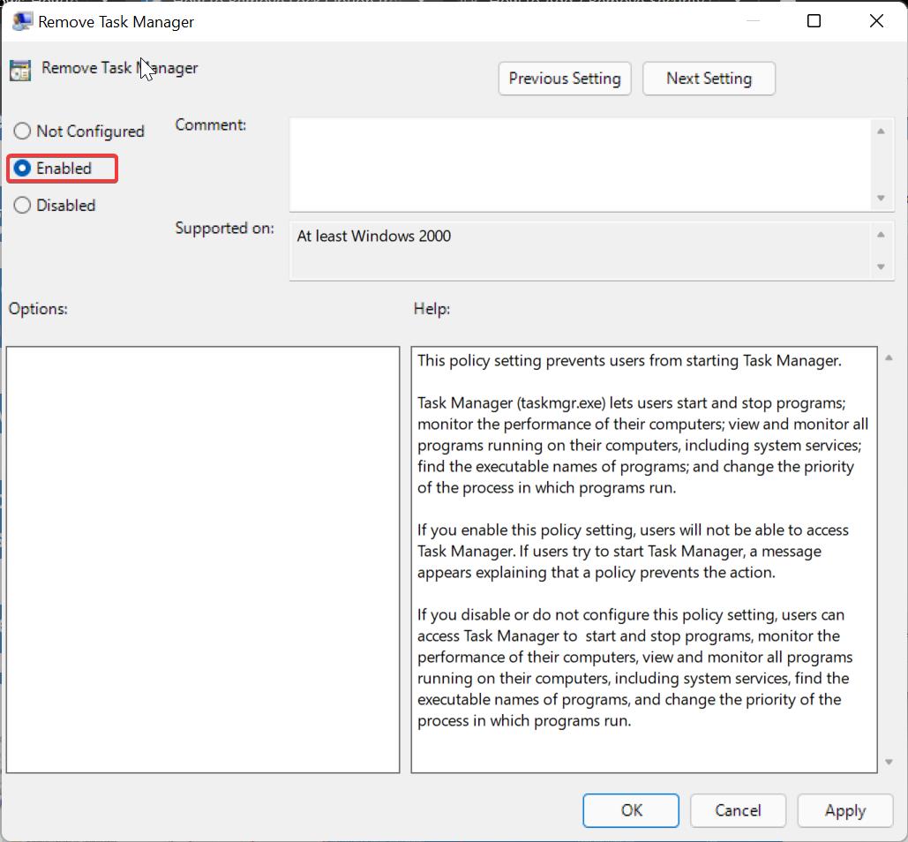The height and width of the screenshot is (842, 908).
Task: Select the Enabled radio button
Action: tap(53, 169)
